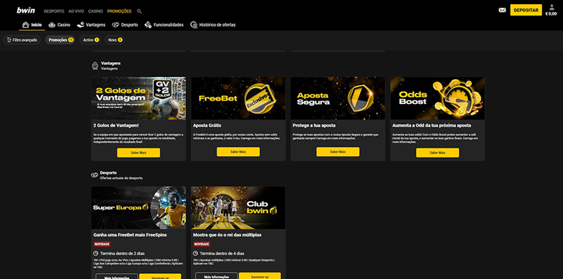
Task: Switch to the Funcionalidades tab label
Action: (168, 25)
